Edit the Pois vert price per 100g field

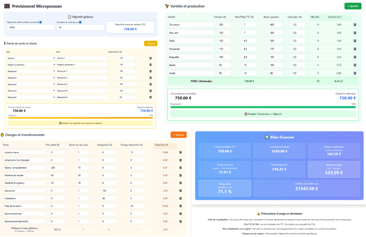pyautogui.click(x=249, y=33)
